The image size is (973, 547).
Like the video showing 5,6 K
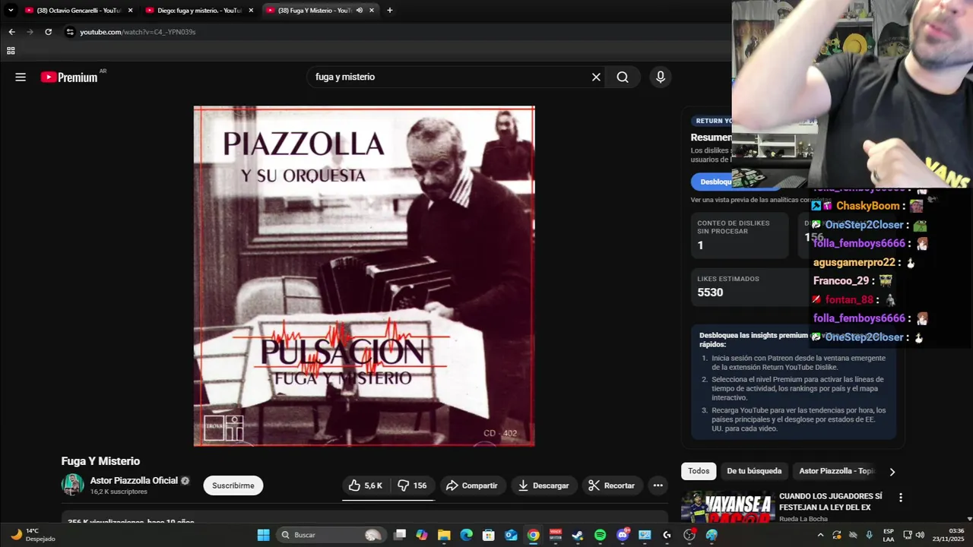pyautogui.click(x=366, y=485)
